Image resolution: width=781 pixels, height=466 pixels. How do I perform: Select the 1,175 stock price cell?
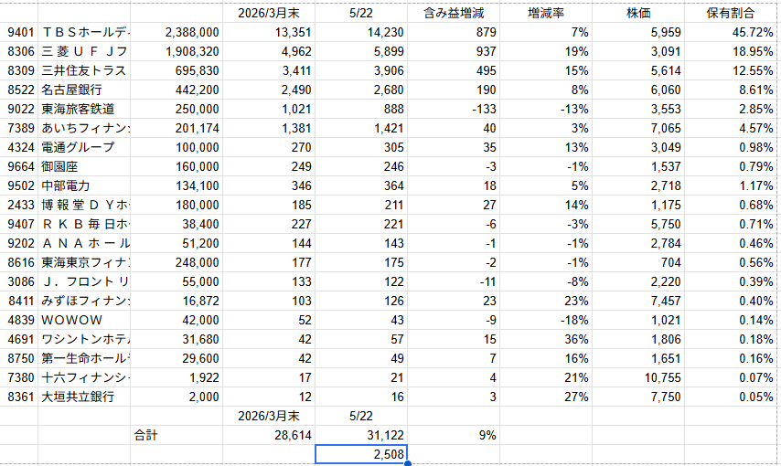click(638, 205)
